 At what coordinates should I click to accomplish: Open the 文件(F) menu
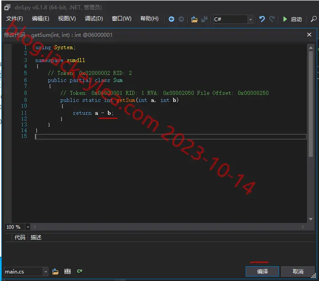coord(15,19)
